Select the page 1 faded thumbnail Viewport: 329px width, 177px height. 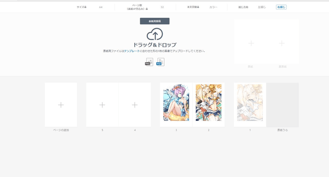pos(250,103)
